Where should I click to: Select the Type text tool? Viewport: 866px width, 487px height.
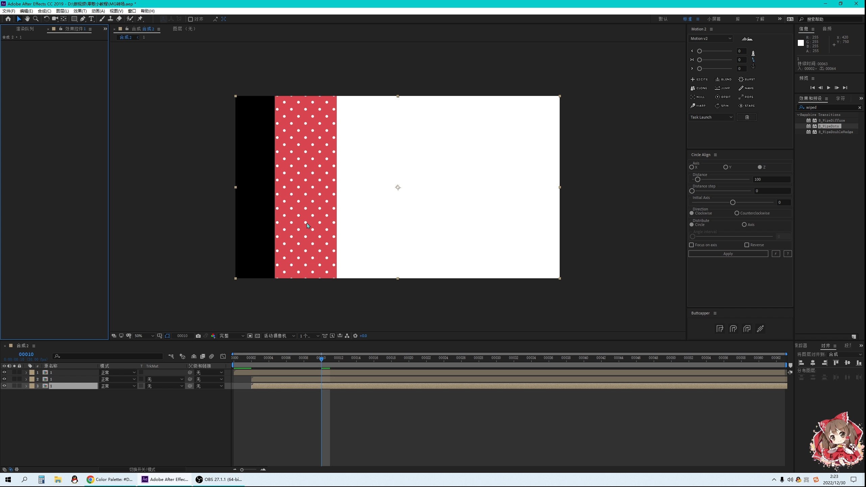pyautogui.click(x=91, y=19)
